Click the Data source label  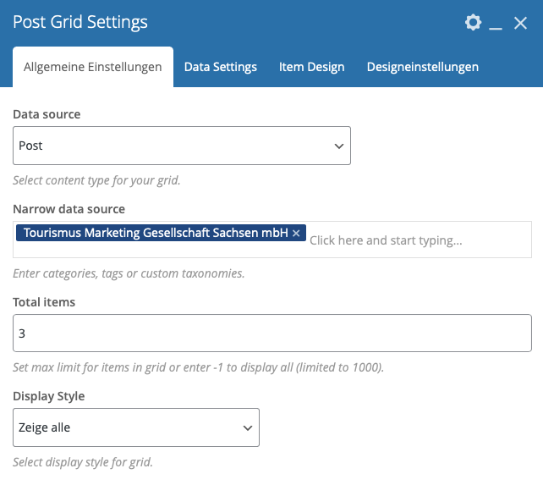coord(47,114)
